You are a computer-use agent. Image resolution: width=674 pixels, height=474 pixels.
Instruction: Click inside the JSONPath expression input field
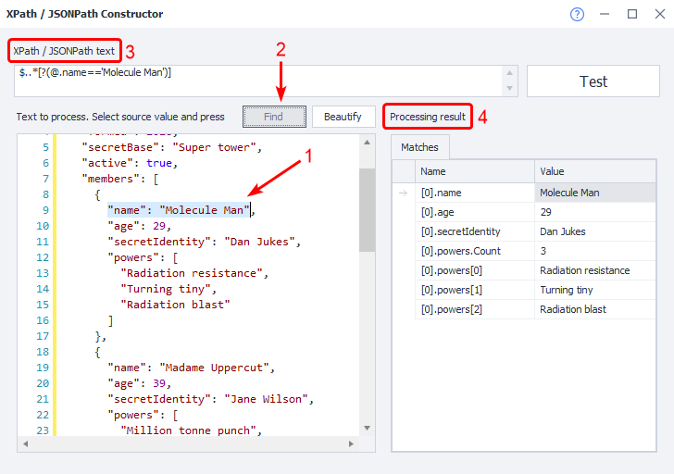[x=259, y=81]
